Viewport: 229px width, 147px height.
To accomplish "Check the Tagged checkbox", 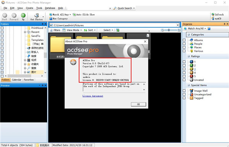I will pyautogui.click(x=184, y=98).
